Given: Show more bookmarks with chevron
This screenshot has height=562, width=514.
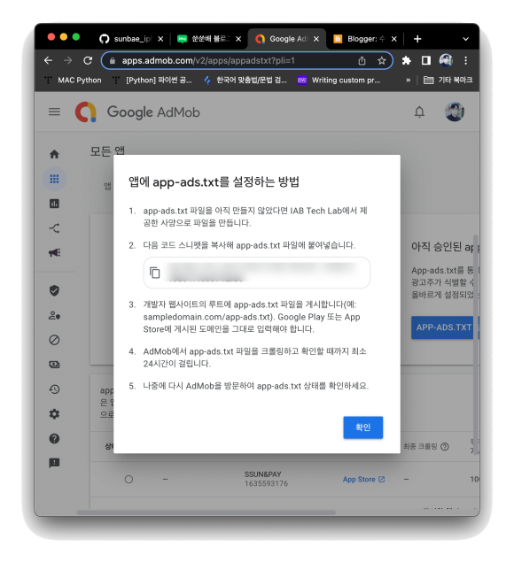Looking at the screenshot, I should [408, 80].
